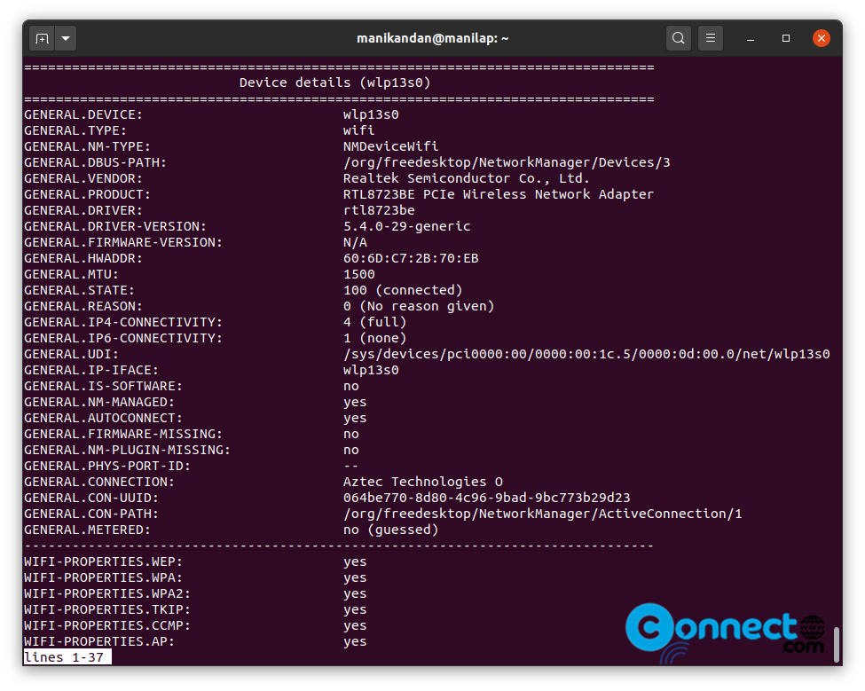
Task: Select vendor Realtek Semiconductor Co., Ltd.
Action: (x=466, y=178)
